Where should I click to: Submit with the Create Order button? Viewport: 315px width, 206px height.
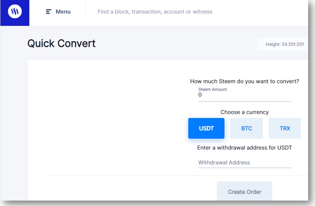244,191
